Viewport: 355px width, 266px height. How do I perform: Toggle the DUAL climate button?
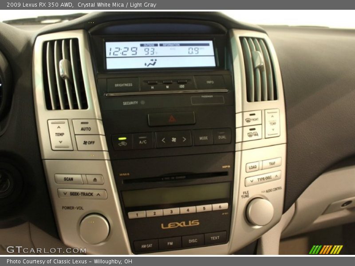[x=222, y=137]
